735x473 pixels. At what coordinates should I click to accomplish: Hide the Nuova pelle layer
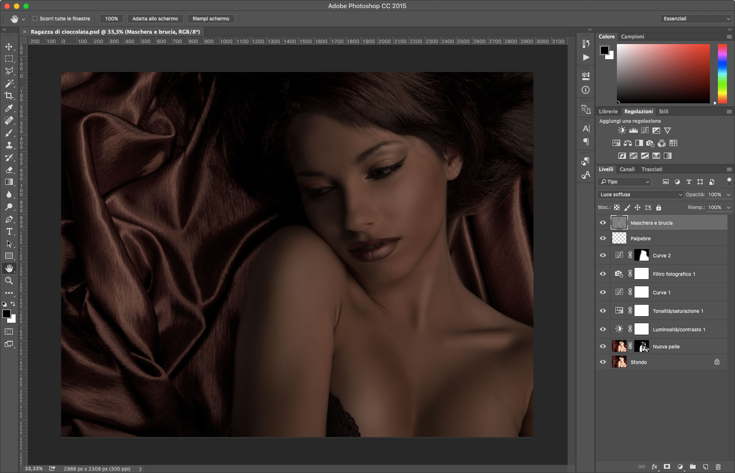point(603,346)
